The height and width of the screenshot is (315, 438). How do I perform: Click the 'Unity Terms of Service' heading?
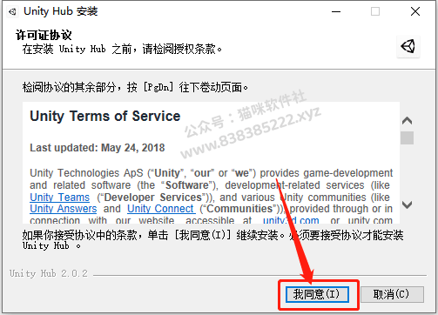tap(105, 116)
